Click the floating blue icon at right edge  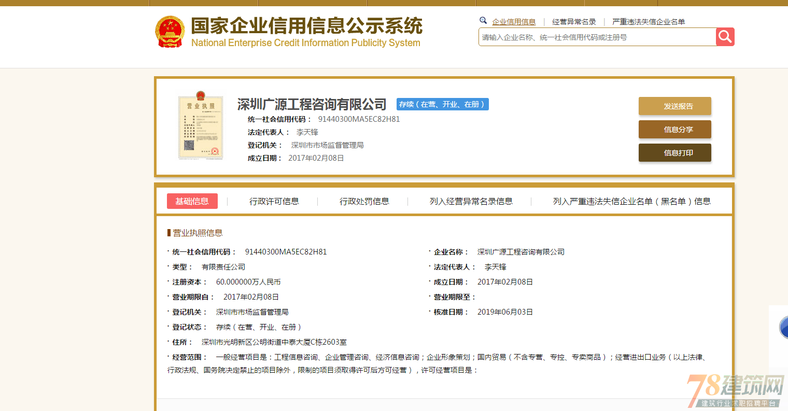click(783, 328)
